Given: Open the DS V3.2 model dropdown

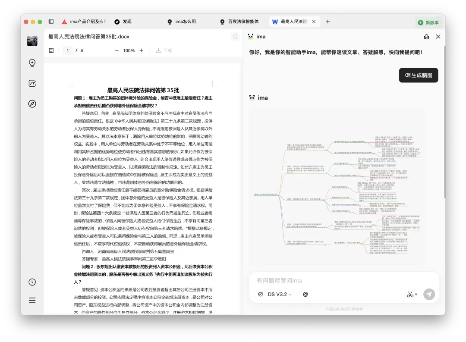Looking at the screenshot, I should click(280, 294).
